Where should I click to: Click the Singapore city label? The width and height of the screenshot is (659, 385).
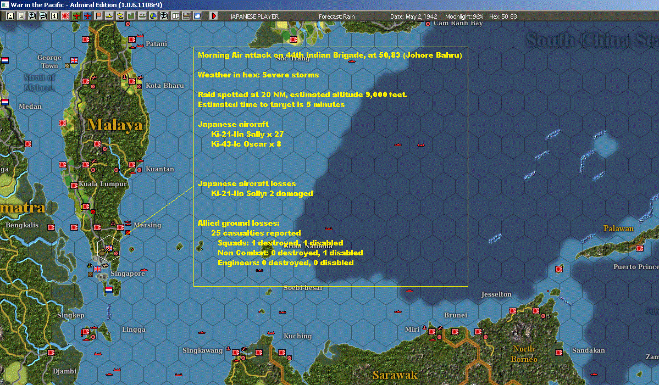tap(128, 274)
